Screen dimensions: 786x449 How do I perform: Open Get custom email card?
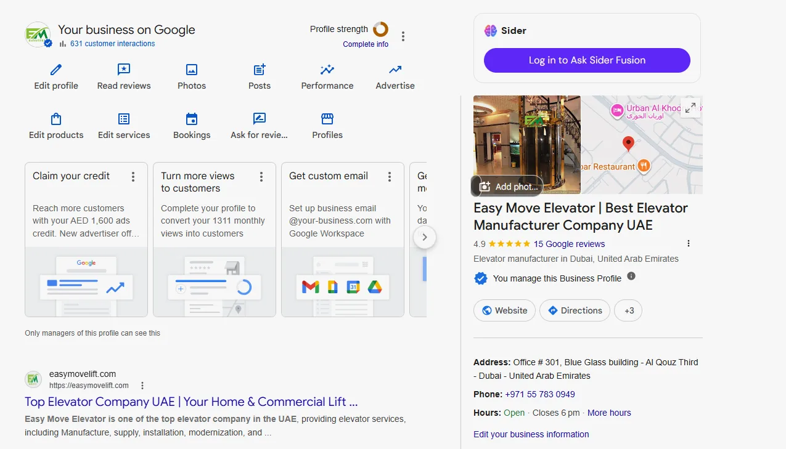click(x=343, y=240)
